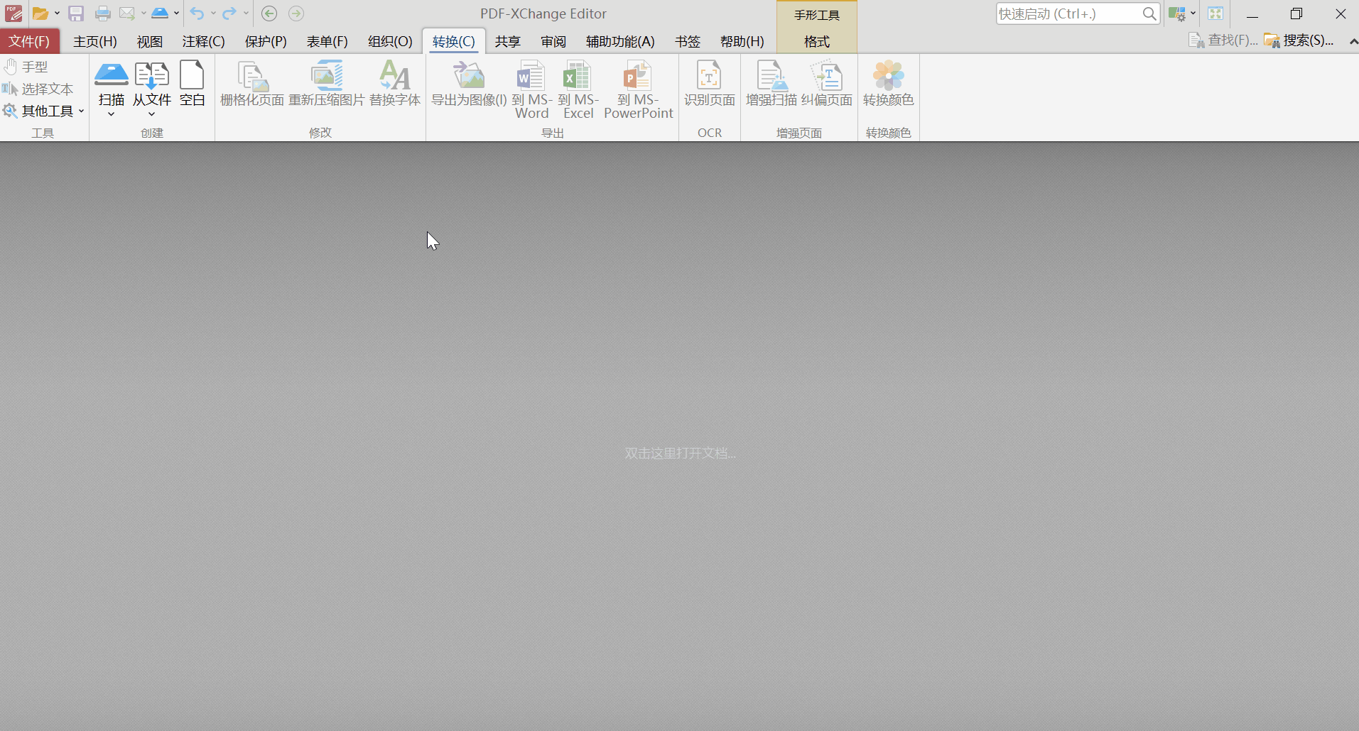Click the 双击这里打开文档 prompt
1359x731 pixels.
pos(680,454)
